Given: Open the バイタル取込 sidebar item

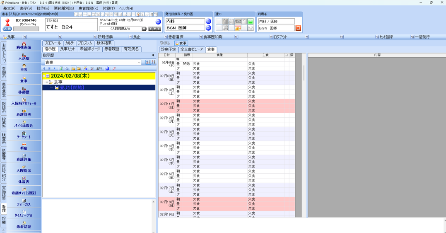Looking at the screenshot, I should tap(24, 124).
